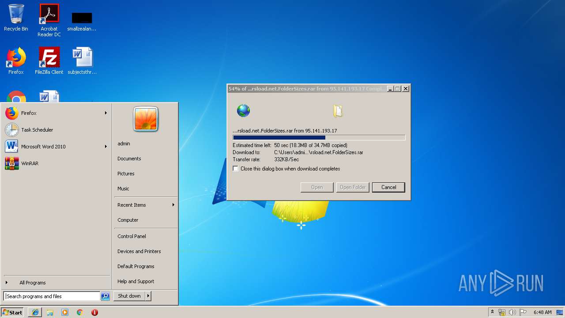The image size is (565, 318).
Task: Click the Start button
Action: 13,312
